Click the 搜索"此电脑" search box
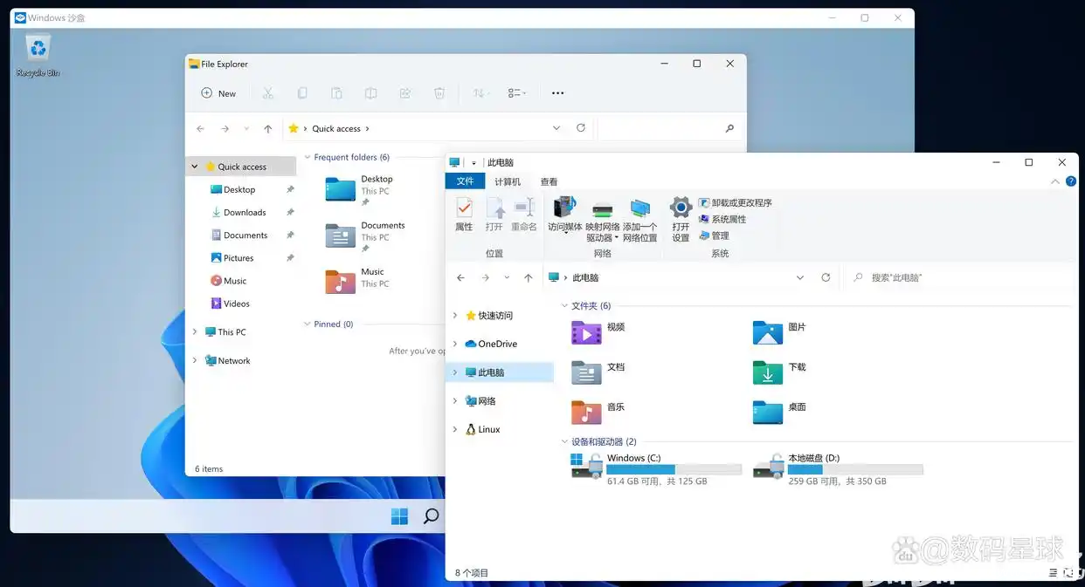Viewport: 1085px width, 587px height. click(x=958, y=277)
